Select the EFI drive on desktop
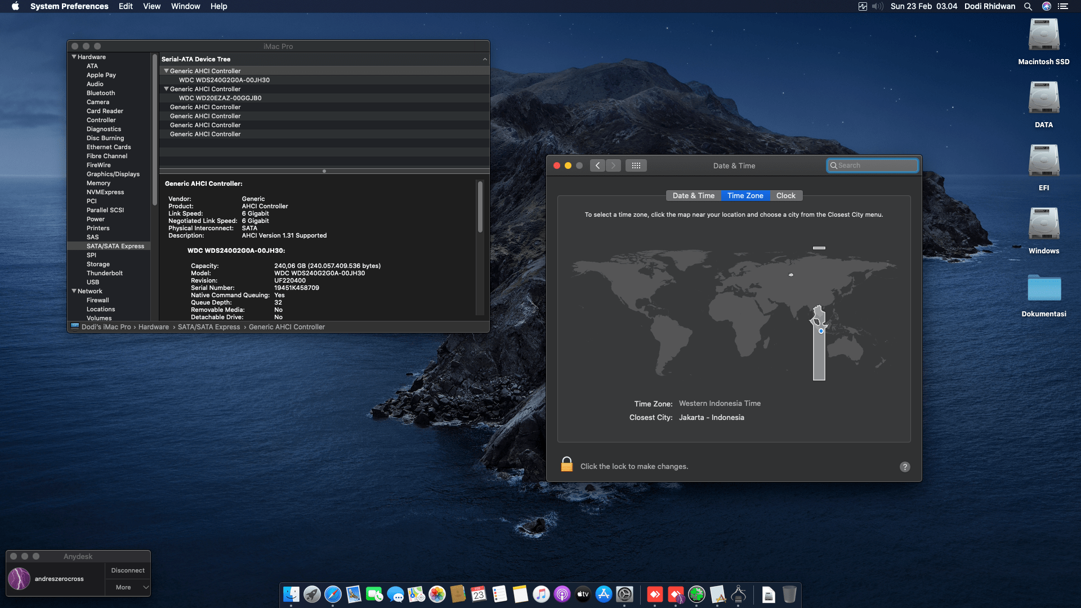 [1044, 168]
